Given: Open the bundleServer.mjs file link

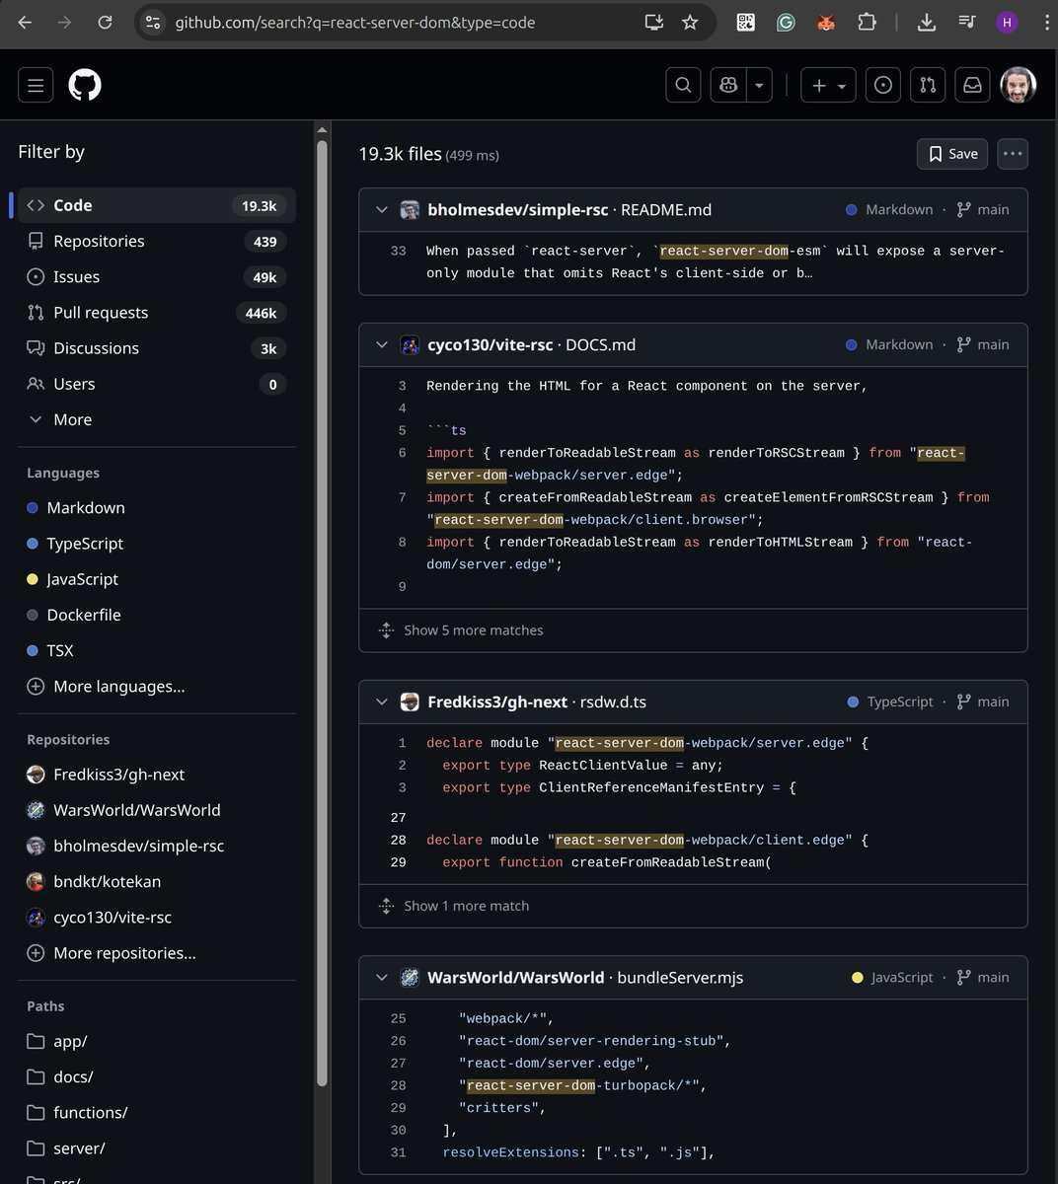Looking at the screenshot, I should 680,977.
